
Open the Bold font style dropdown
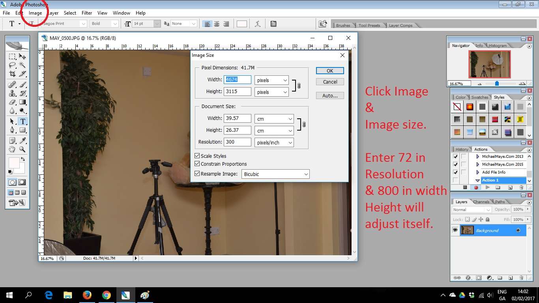[x=104, y=24]
